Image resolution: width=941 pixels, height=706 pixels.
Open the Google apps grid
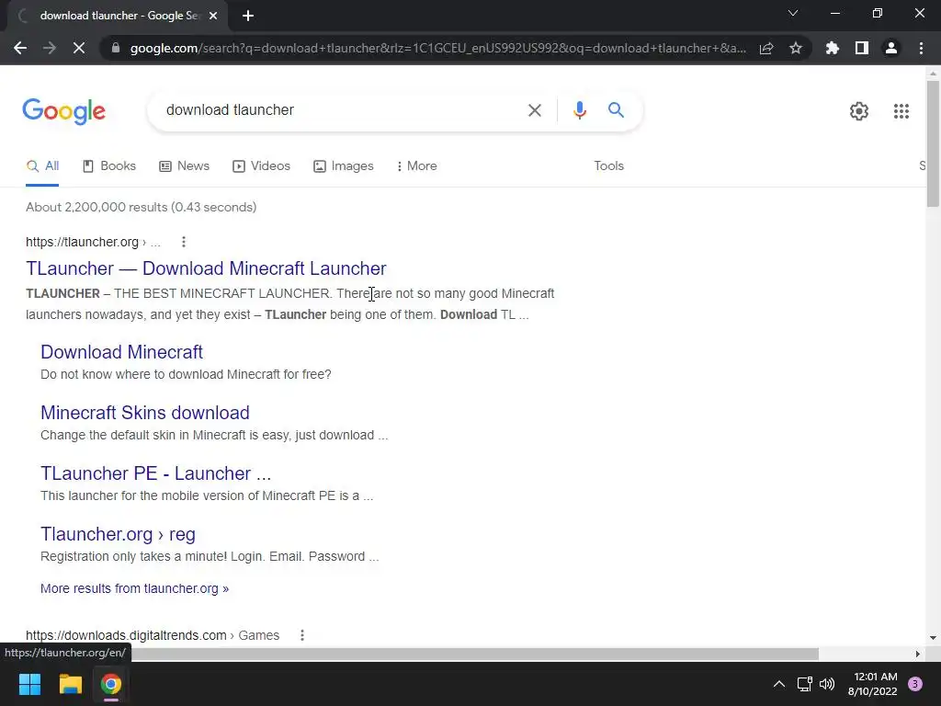point(901,111)
